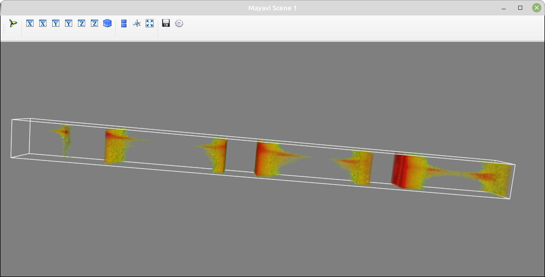Click the second X axis view icon

pyautogui.click(x=43, y=23)
